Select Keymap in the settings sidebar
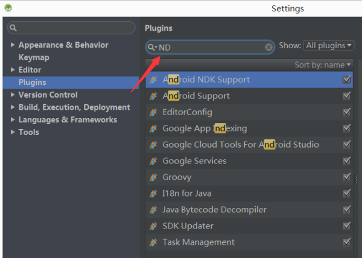This screenshot has width=362, height=258. [x=34, y=57]
